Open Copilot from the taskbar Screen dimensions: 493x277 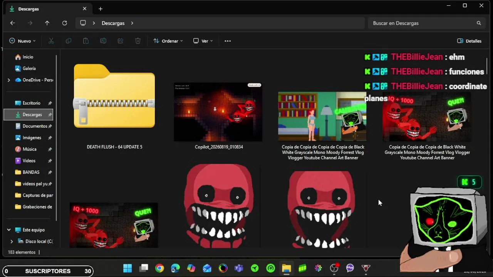coord(191,268)
